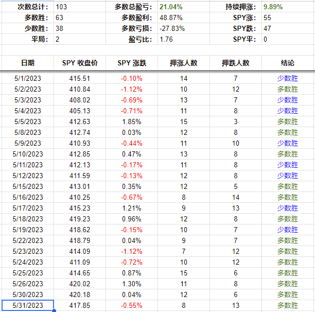The image size is (315, 312).
Task: Select date cell 5/19/2023
Action: coord(28,230)
